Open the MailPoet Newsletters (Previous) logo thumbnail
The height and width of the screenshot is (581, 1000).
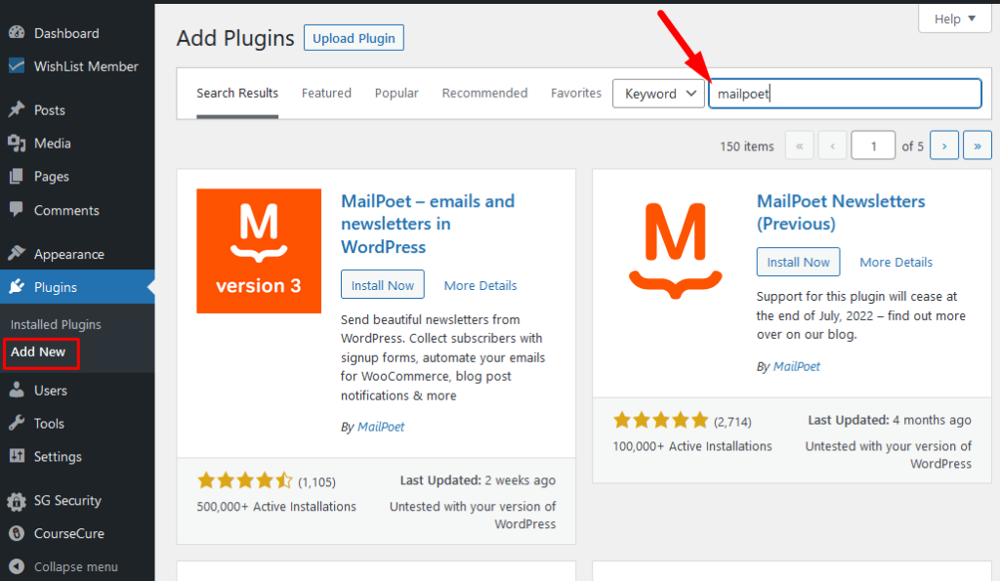pos(675,251)
